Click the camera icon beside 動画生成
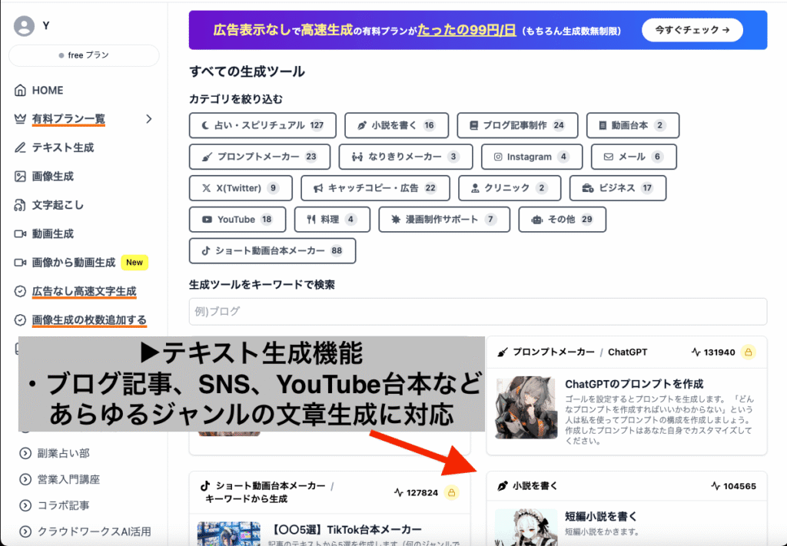 tap(20, 233)
